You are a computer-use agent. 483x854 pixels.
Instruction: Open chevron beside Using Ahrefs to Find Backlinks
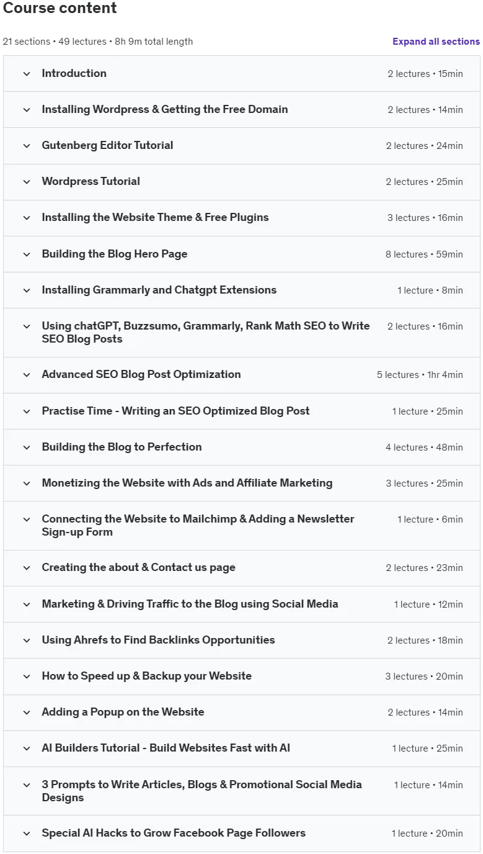click(27, 640)
